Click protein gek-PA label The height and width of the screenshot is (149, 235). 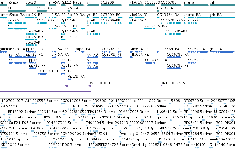[x=216, y=49]
